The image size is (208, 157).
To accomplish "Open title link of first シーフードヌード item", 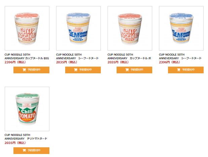I will pos(77,57).
